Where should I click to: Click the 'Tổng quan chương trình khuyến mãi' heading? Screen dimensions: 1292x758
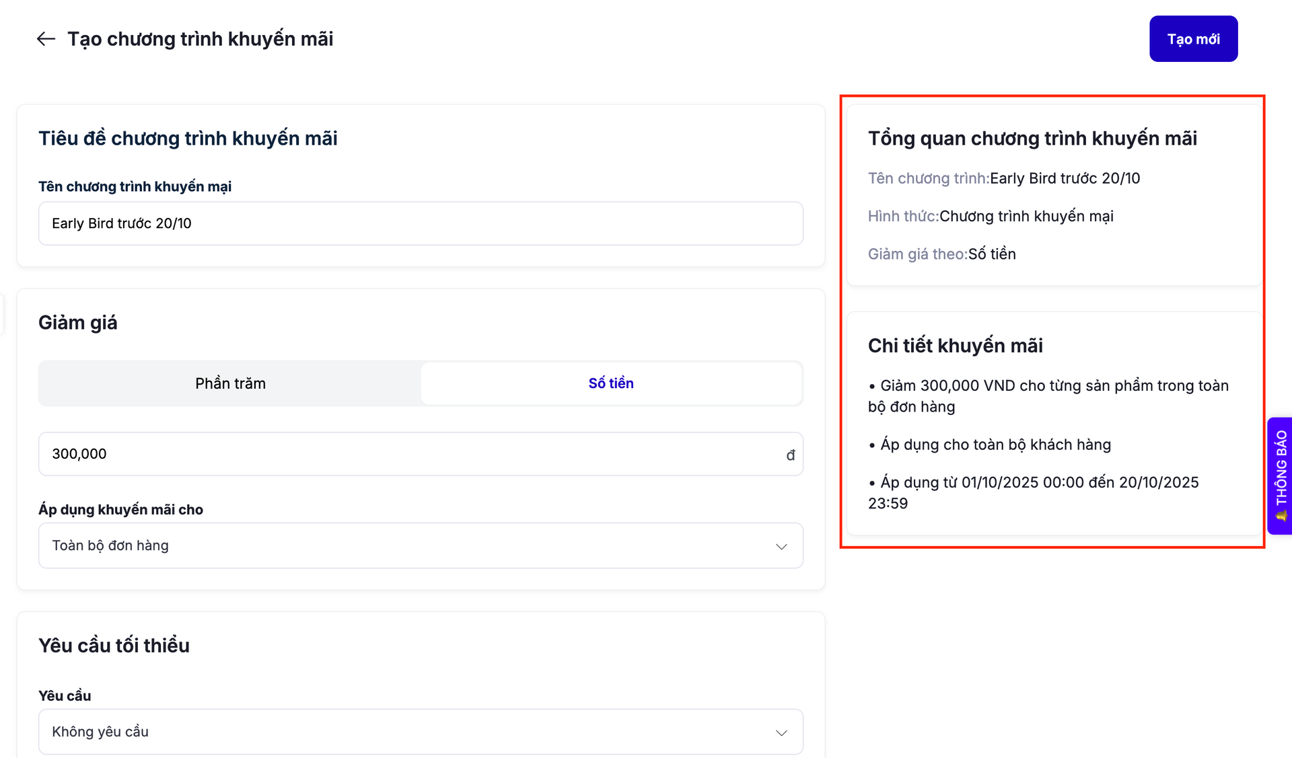pos(1032,139)
